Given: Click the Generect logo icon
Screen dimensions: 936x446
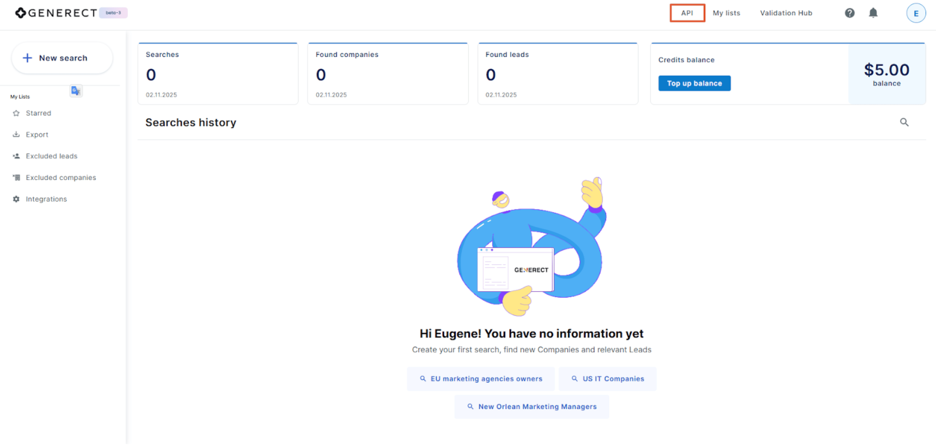Looking at the screenshot, I should pyautogui.click(x=20, y=13).
